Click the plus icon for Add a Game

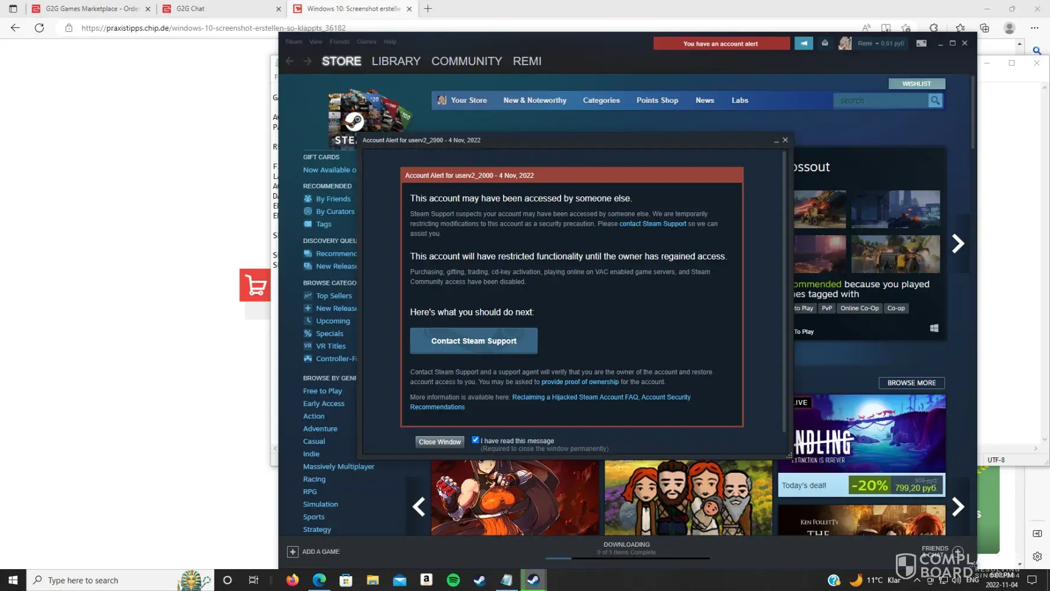click(x=292, y=551)
